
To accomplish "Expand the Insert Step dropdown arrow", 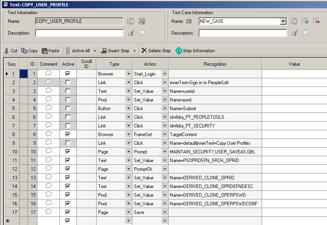I will tap(134, 51).
